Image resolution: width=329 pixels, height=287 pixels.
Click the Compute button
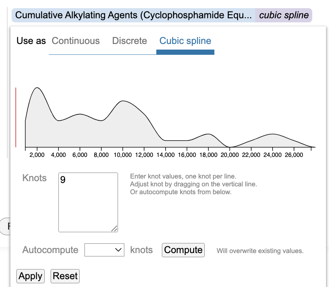[x=183, y=250]
